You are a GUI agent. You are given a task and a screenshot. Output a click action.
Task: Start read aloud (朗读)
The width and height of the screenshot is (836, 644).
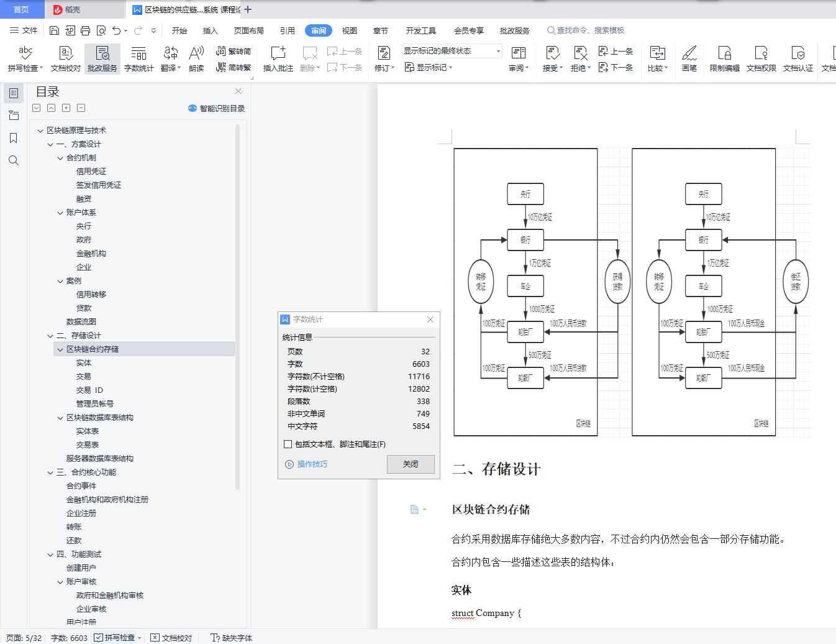point(196,58)
